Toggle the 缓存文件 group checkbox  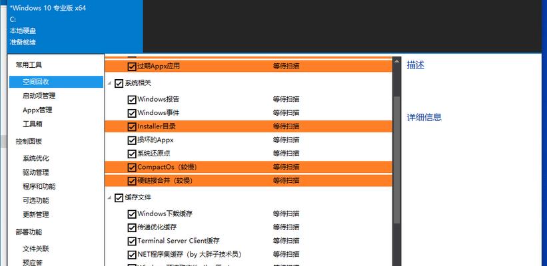pyautogui.click(x=119, y=198)
